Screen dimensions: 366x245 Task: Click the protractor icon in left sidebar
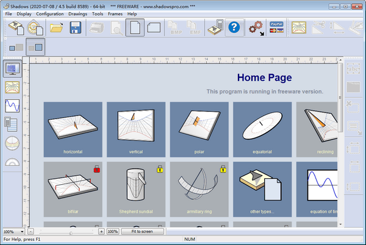(12, 143)
